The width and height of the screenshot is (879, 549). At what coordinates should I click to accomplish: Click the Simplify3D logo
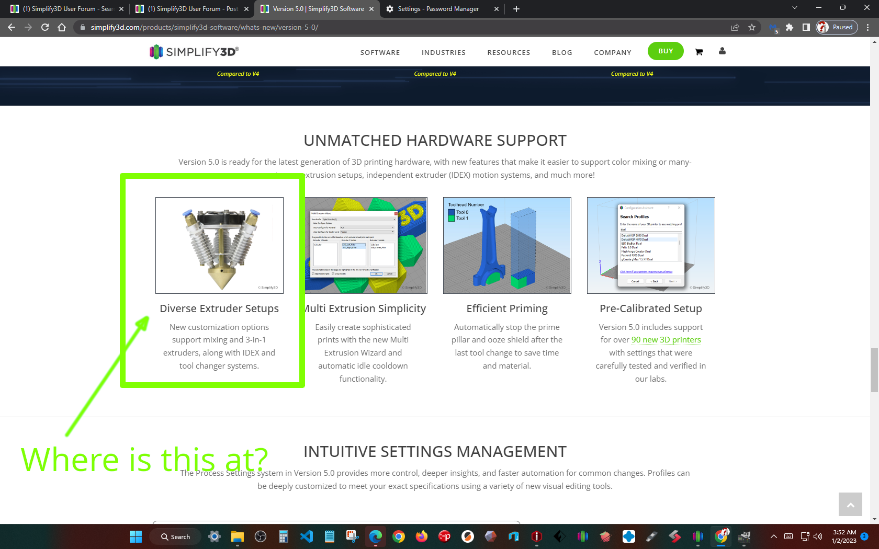tap(194, 52)
